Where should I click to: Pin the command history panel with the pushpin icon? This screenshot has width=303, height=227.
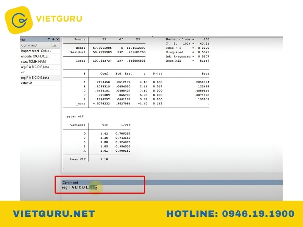[53, 39]
